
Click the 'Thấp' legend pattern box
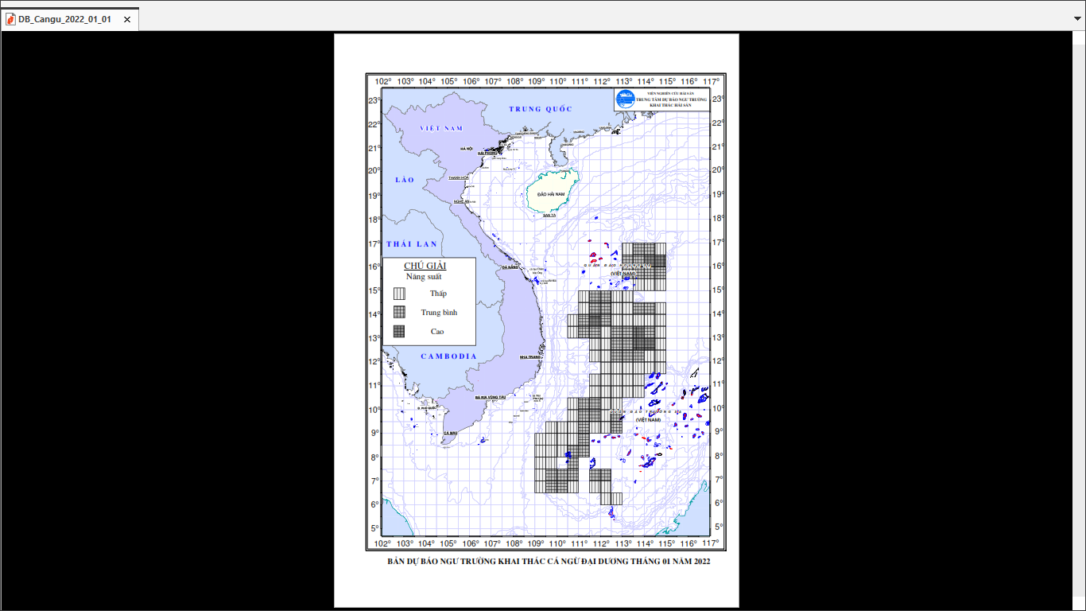click(x=398, y=294)
